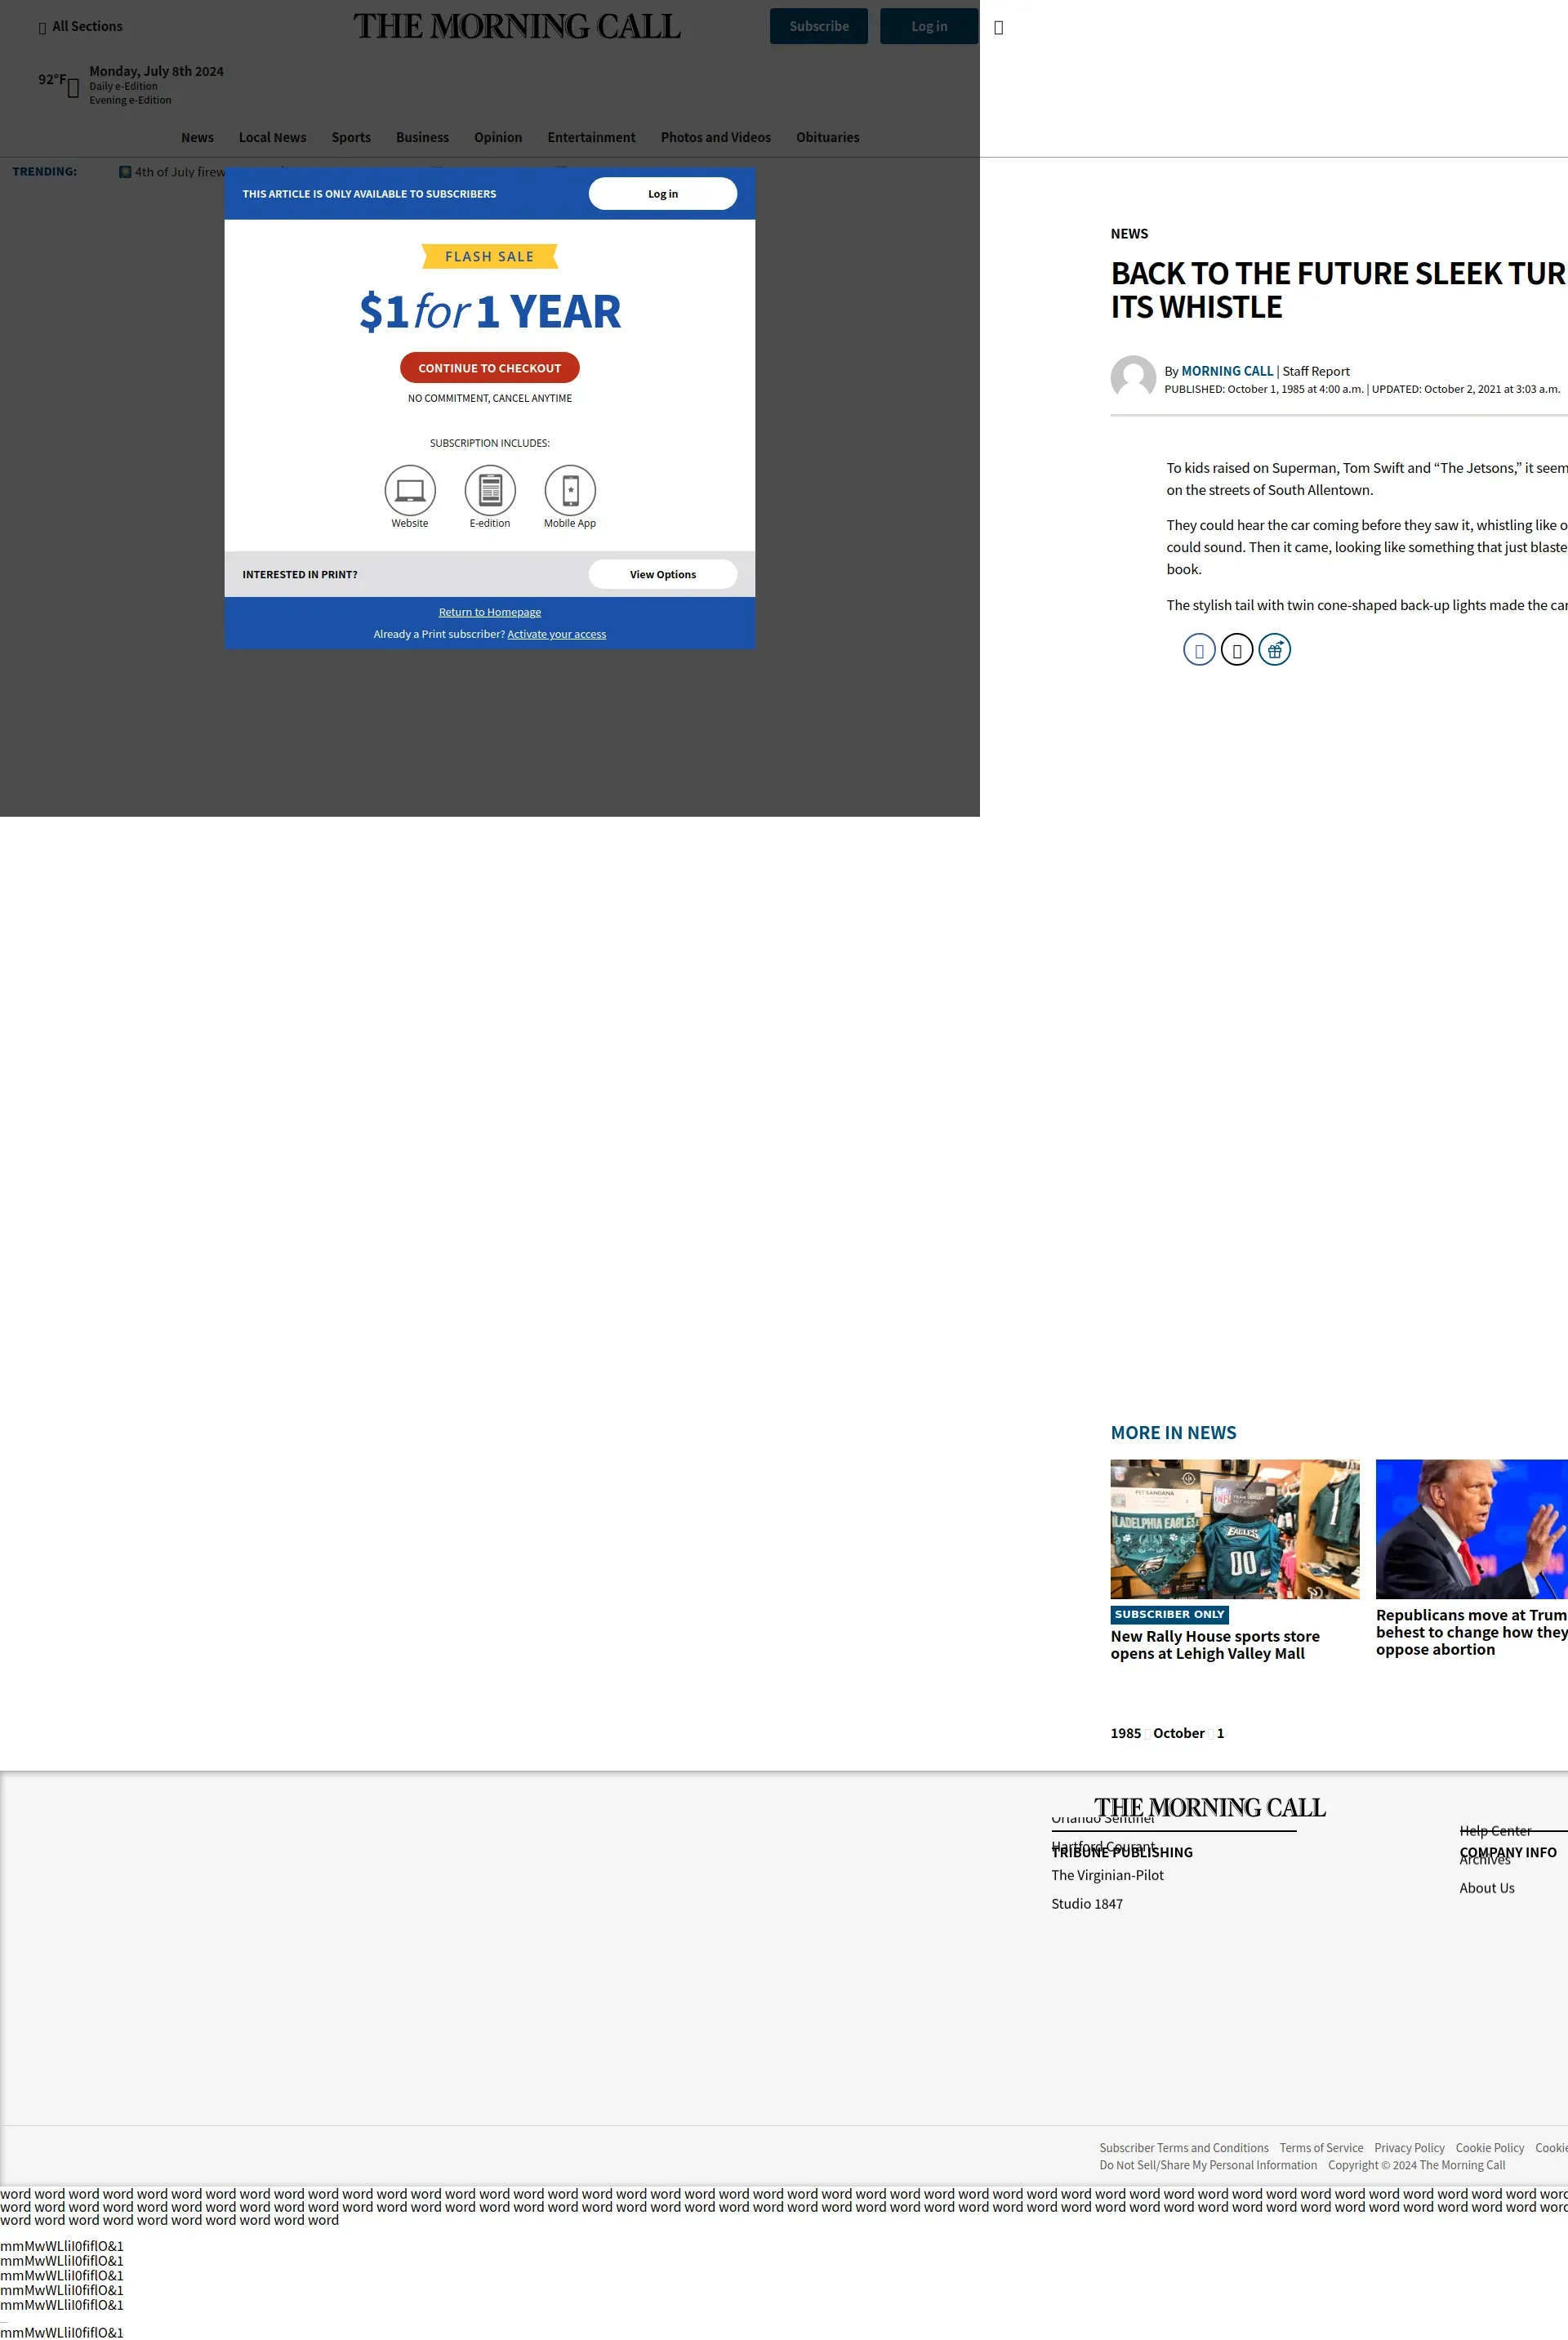Click the author avatar icon

[x=1133, y=378]
